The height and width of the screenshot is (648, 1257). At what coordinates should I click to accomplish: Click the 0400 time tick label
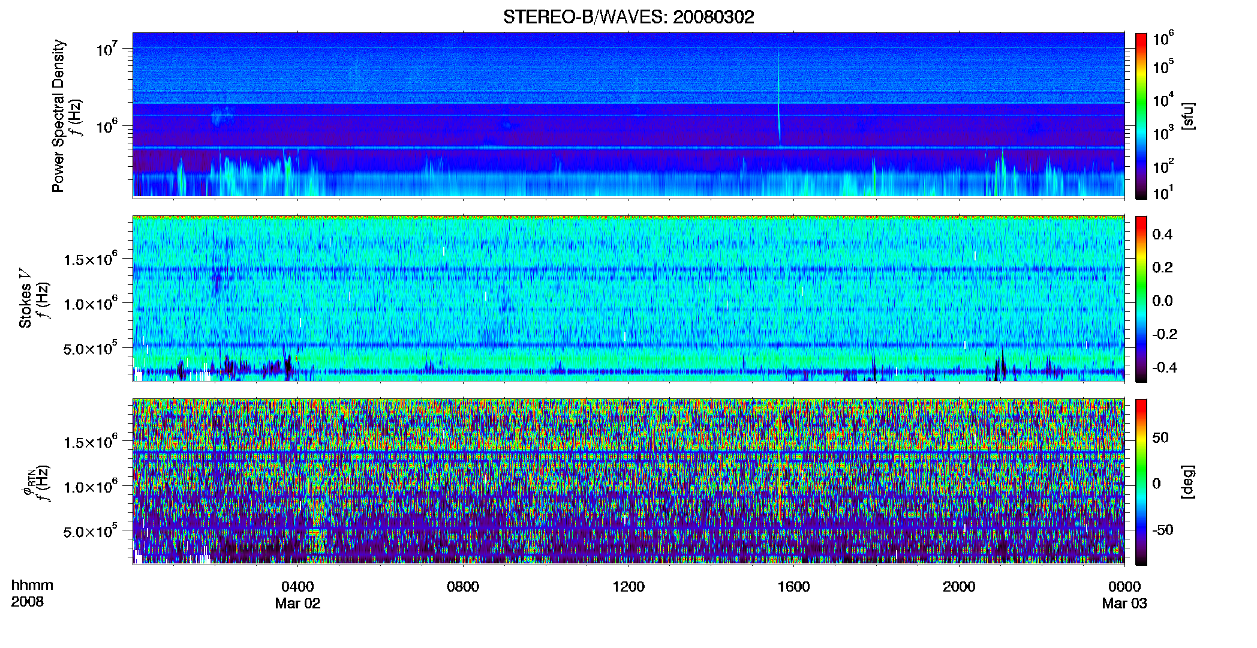(297, 586)
